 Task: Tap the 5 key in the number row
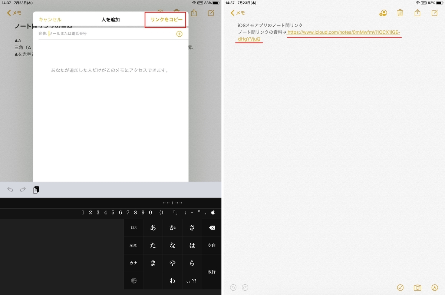[113, 213]
